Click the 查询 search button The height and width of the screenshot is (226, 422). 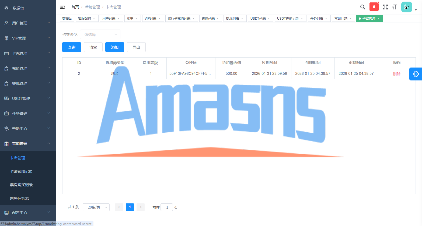click(72, 47)
